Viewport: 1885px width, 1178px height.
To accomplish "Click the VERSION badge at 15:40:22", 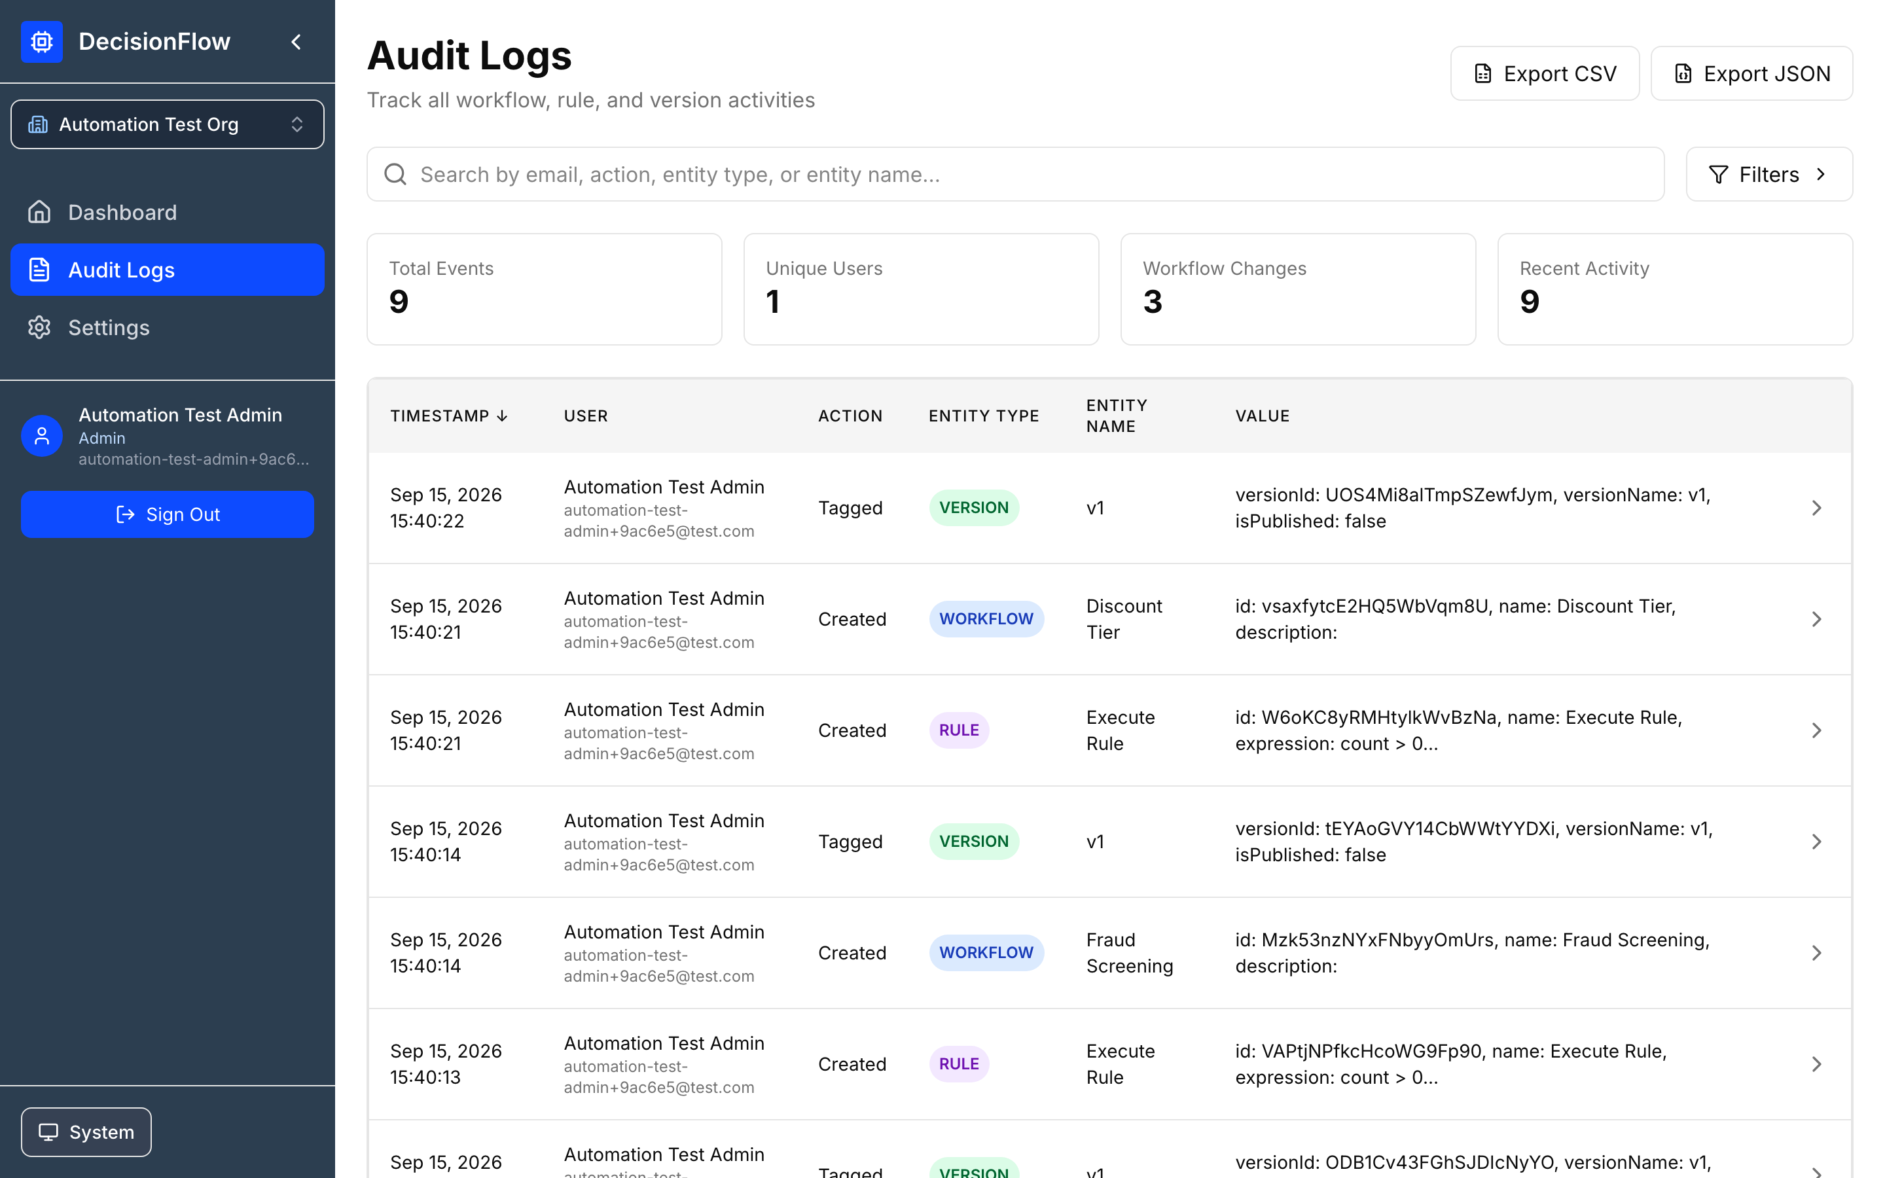I will [974, 508].
